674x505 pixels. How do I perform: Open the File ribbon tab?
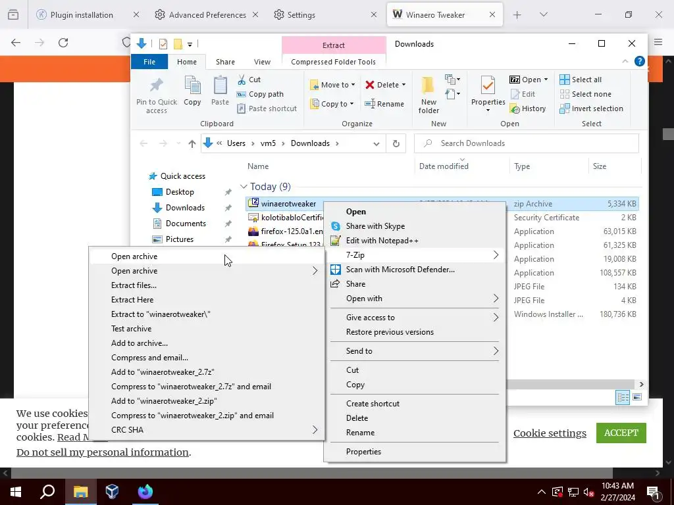149,62
